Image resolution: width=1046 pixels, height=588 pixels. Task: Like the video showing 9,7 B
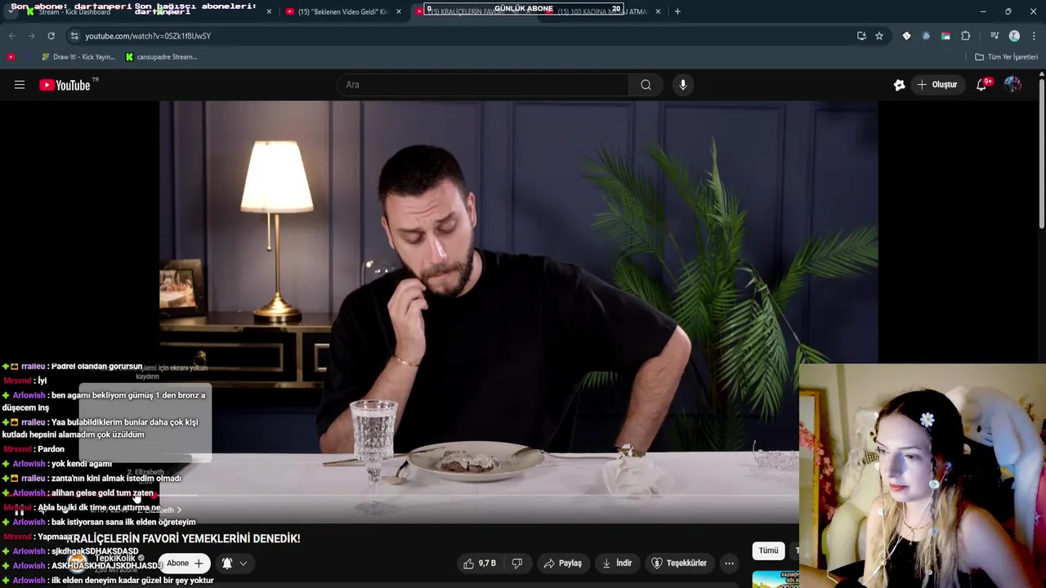tap(480, 563)
